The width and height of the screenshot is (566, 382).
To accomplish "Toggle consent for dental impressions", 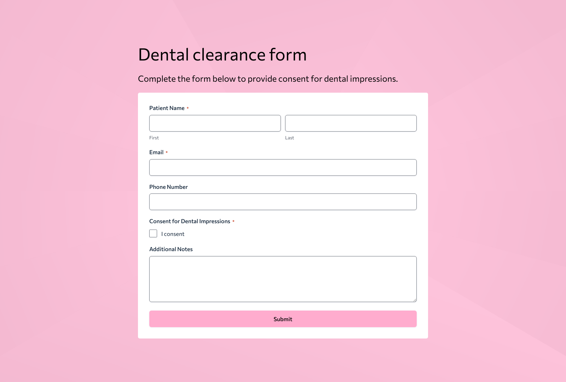I will pyautogui.click(x=153, y=233).
